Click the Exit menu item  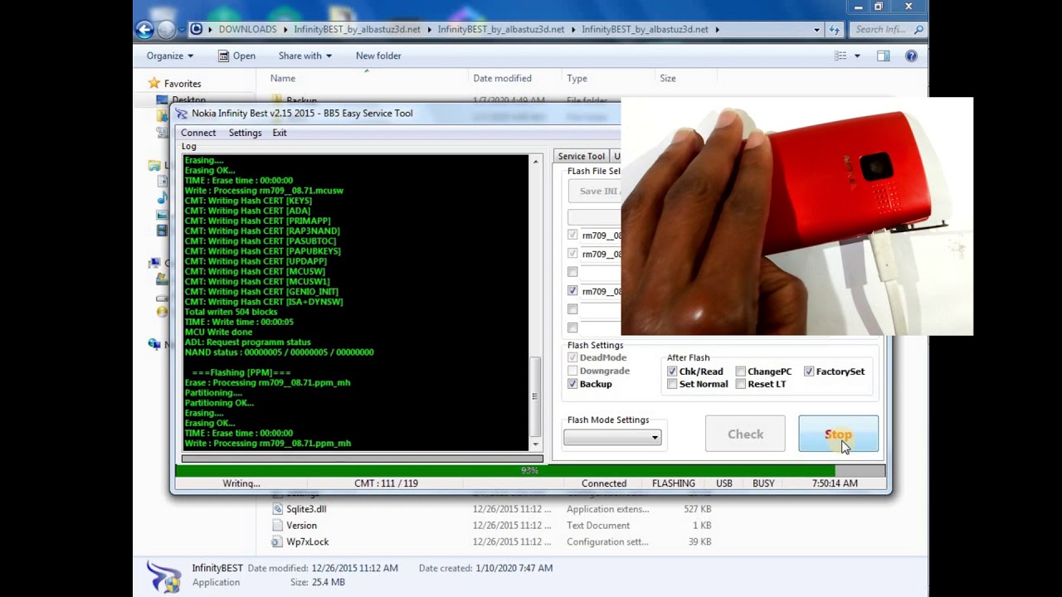pyautogui.click(x=280, y=133)
